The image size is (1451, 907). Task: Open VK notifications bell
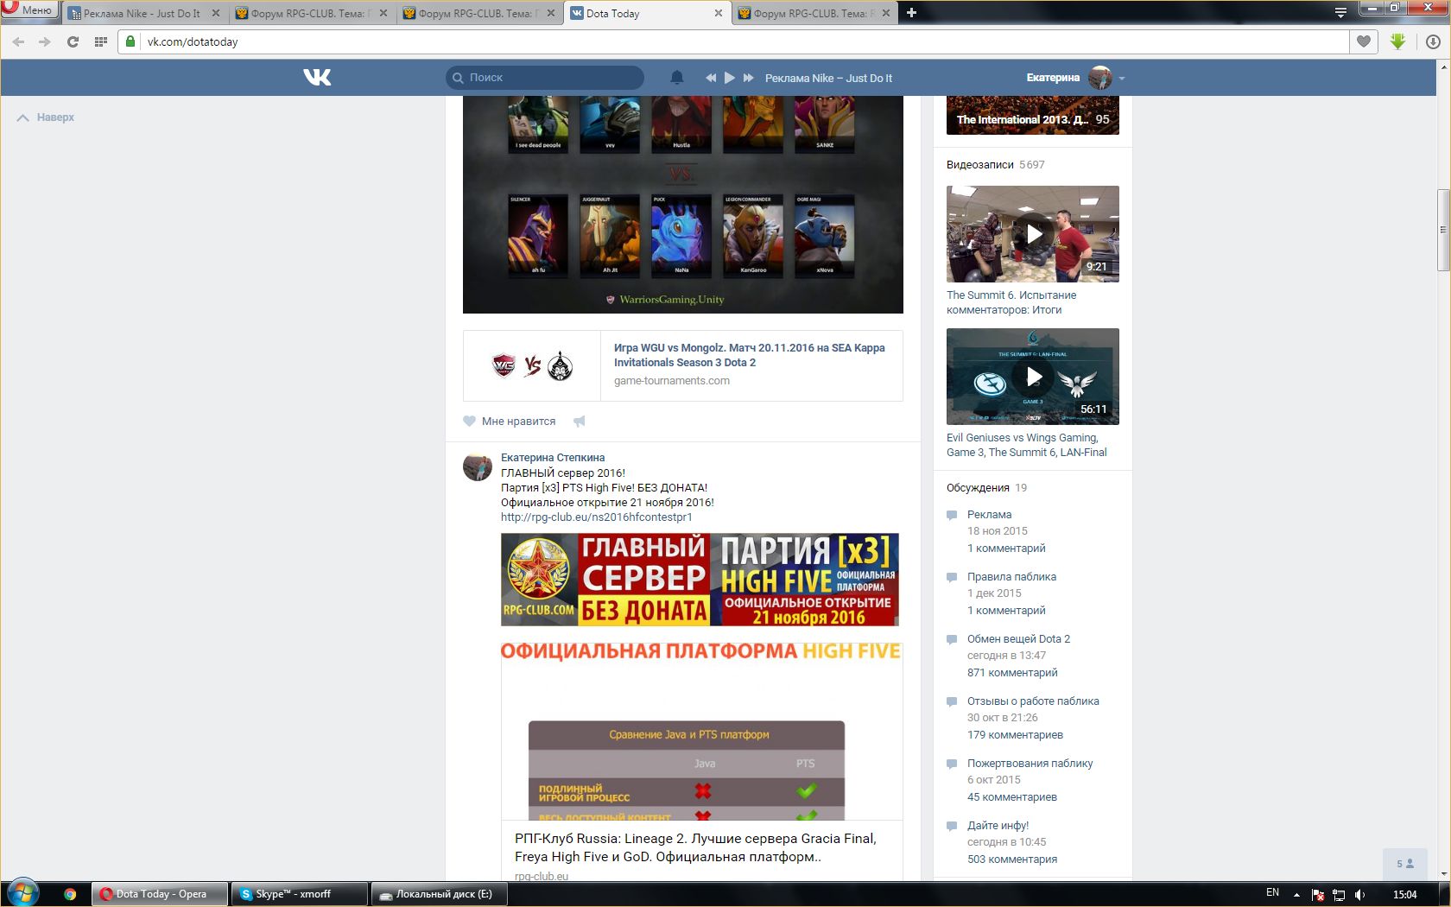(677, 78)
